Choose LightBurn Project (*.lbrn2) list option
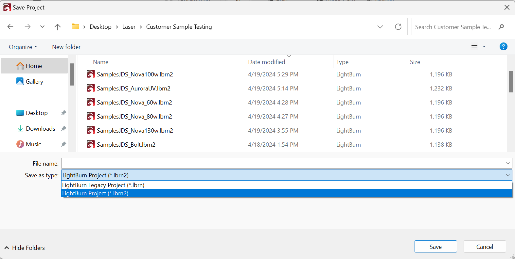This screenshot has width=515, height=259. (x=287, y=193)
